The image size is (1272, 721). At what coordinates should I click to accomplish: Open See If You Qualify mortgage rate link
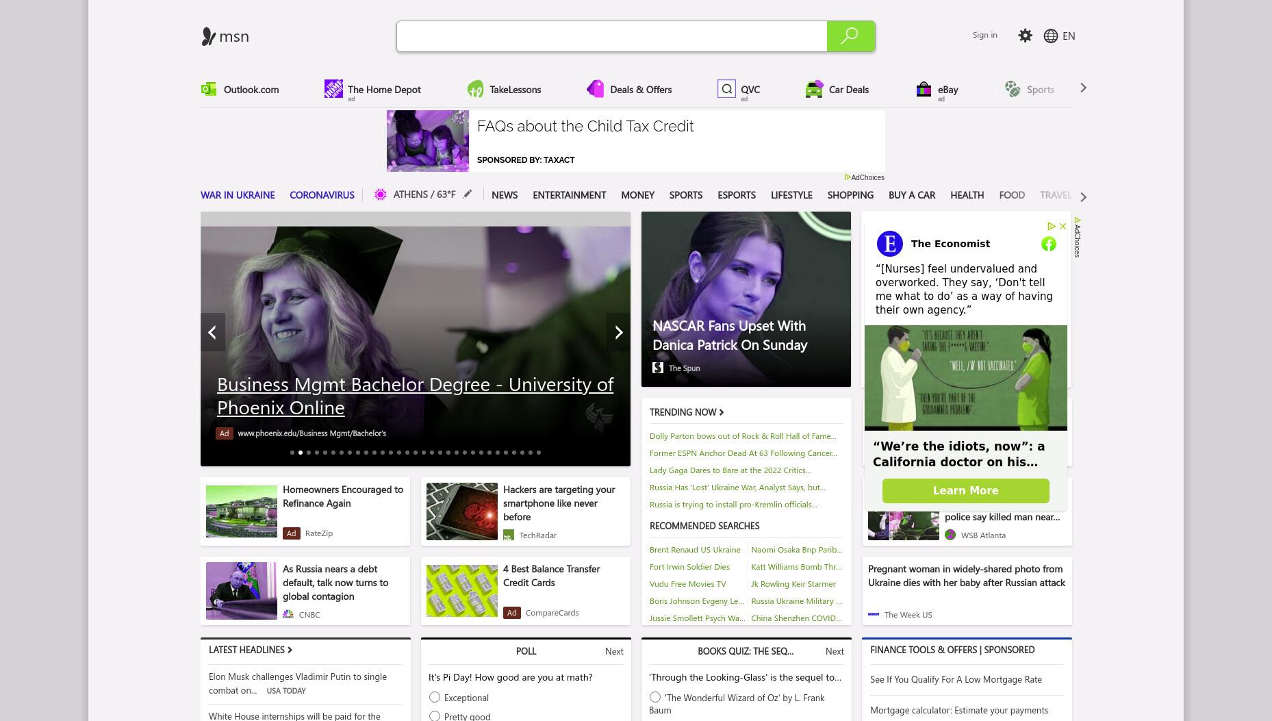tap(956, 679)
